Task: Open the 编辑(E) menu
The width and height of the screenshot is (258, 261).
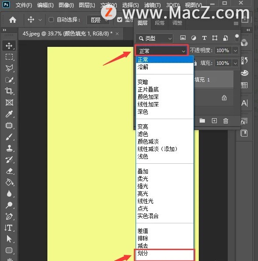Action: pyautogui.click(x=45, y=5)
